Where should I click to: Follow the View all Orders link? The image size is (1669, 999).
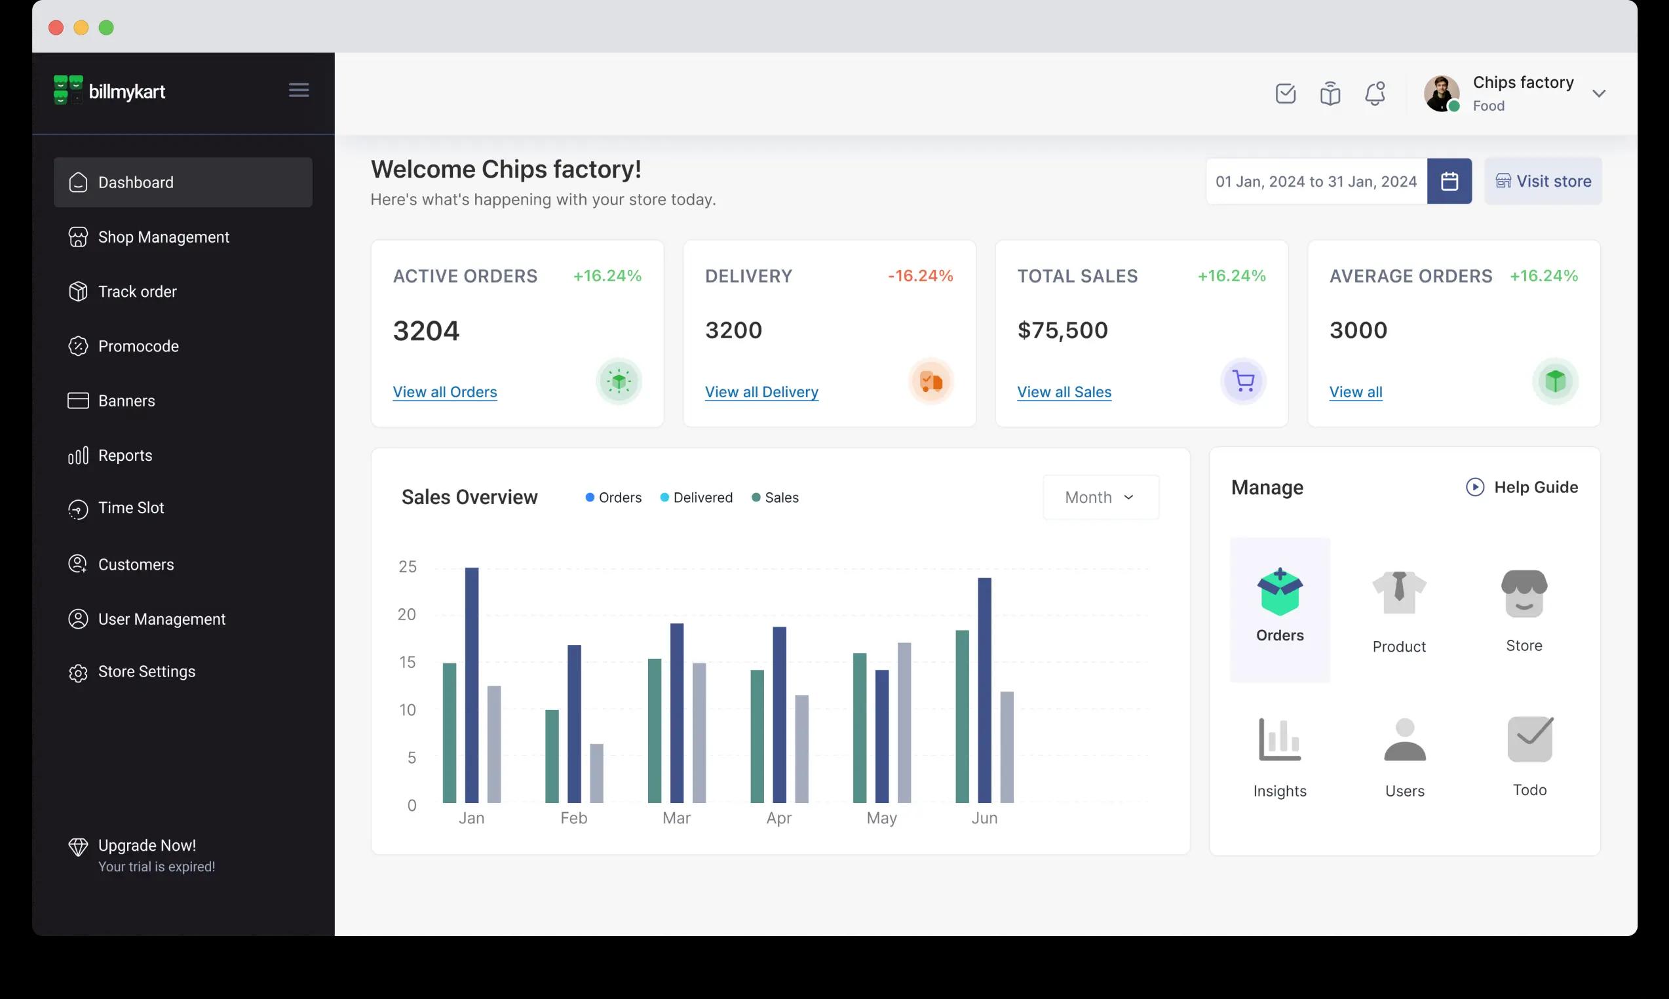click(x=445, y=392)
